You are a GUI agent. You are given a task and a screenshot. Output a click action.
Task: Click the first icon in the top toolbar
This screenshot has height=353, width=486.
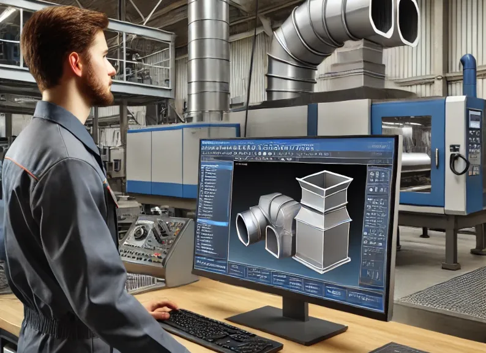[x=204, y=147]
